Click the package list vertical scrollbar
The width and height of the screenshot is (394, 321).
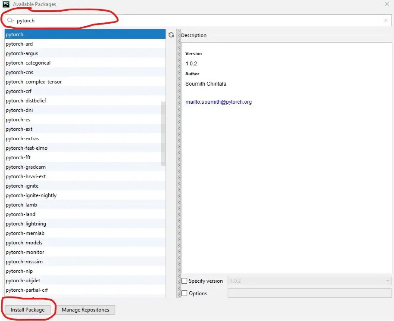click(163, 133)
